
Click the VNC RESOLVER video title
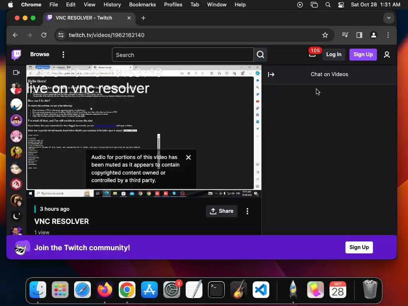[x=61, y=222]
